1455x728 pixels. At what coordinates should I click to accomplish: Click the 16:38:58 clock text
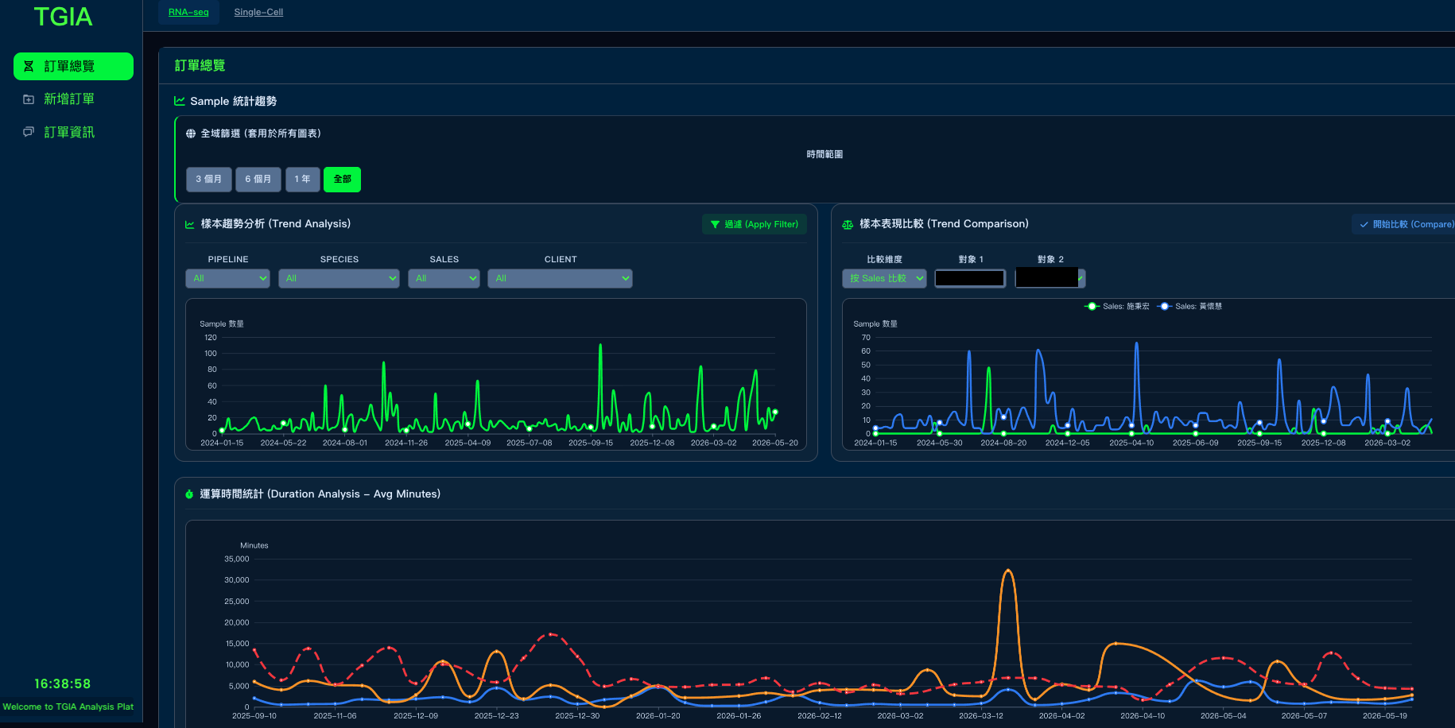tap(63, 684)
